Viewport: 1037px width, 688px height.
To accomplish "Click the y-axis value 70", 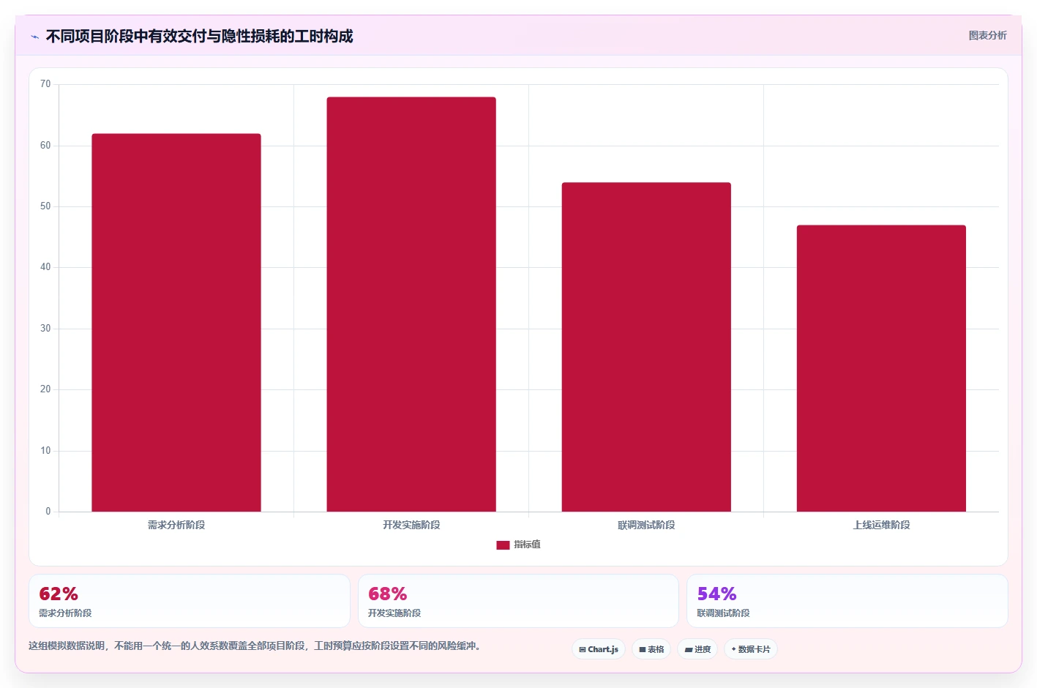I will pyautogui.click(x=45, y=84).
